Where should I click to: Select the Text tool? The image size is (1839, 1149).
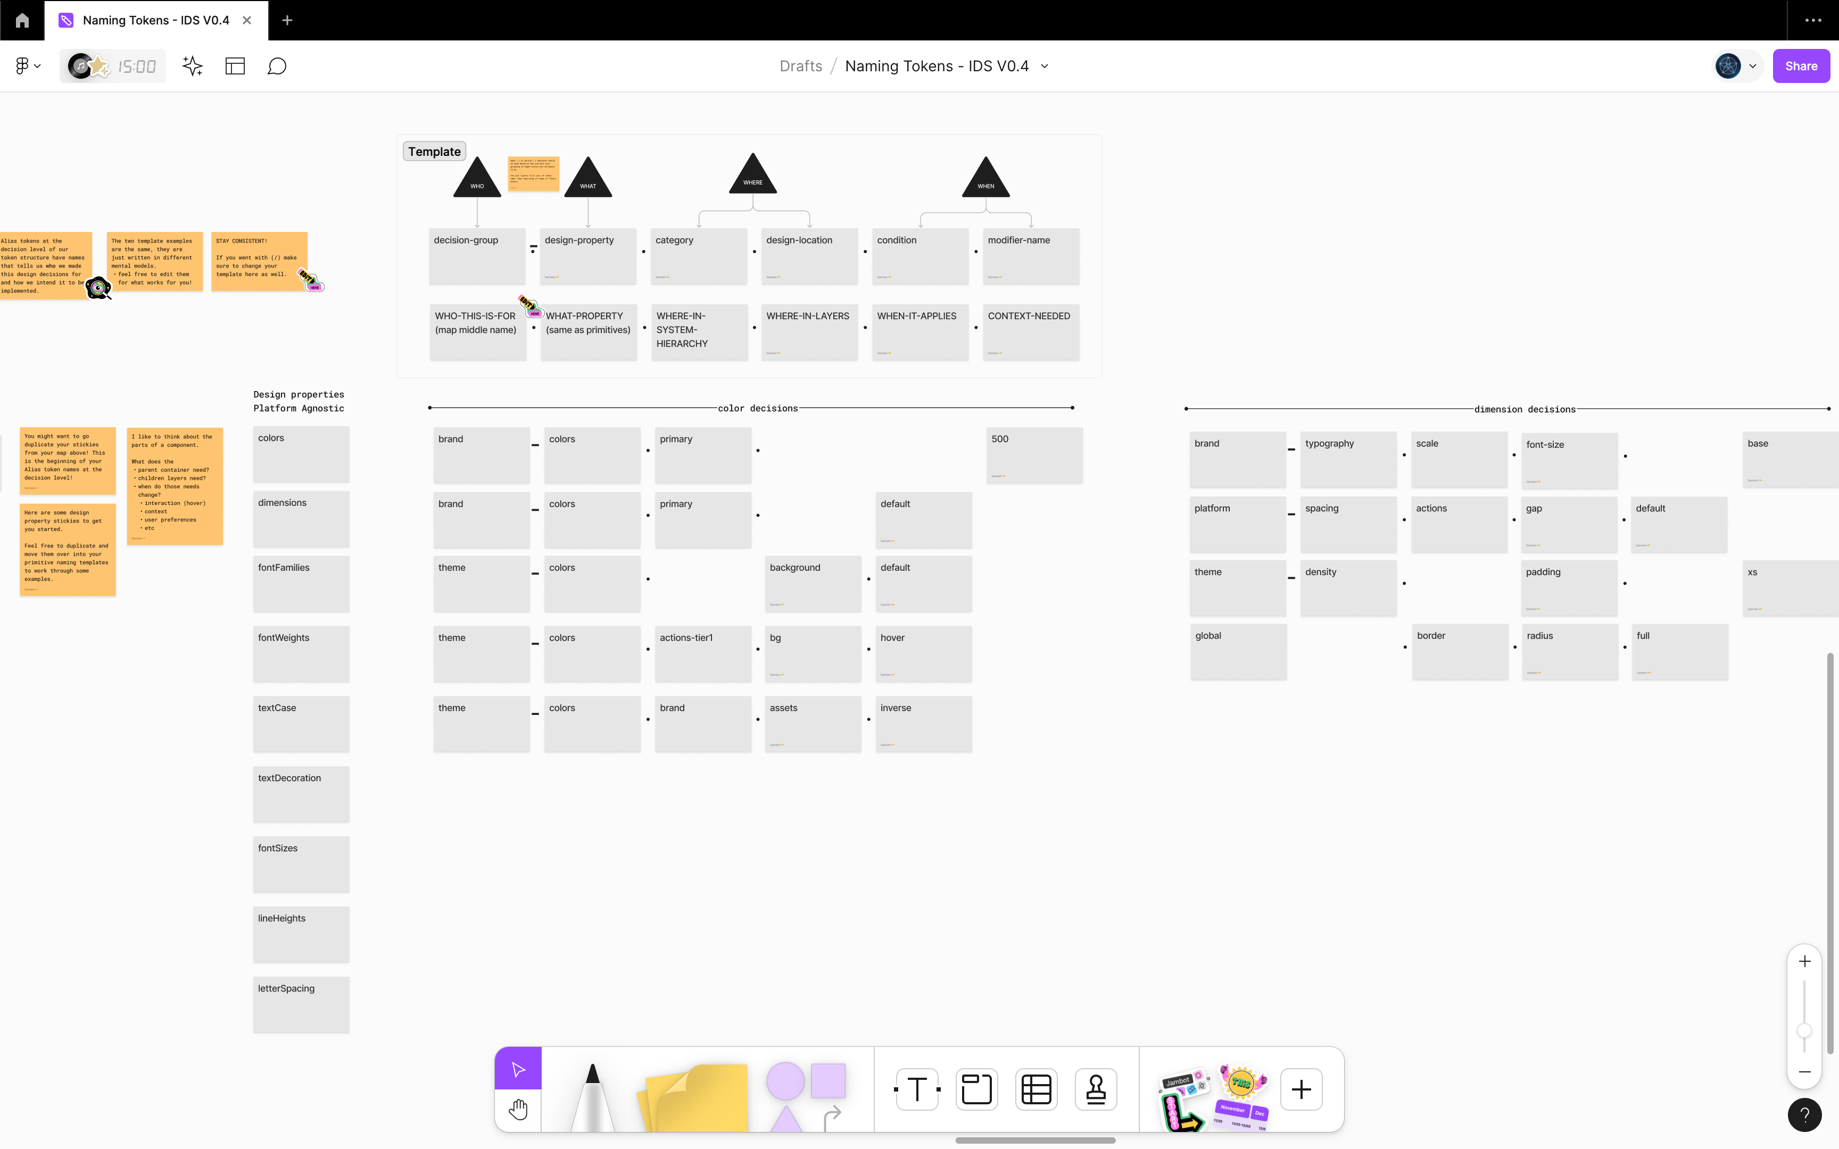tap(917, 1089)
